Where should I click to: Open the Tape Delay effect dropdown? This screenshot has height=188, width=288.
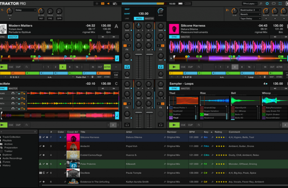pos(250,19)
